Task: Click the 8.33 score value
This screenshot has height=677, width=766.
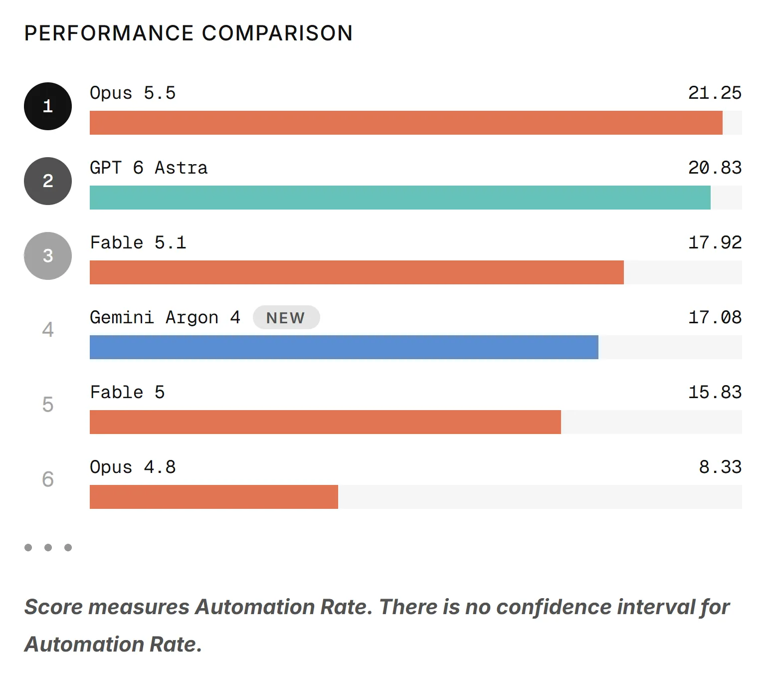Action: [720, 467]
